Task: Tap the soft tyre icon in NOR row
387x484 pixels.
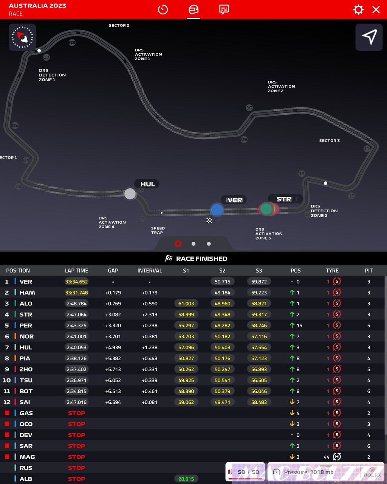Action: click(337, 336)
